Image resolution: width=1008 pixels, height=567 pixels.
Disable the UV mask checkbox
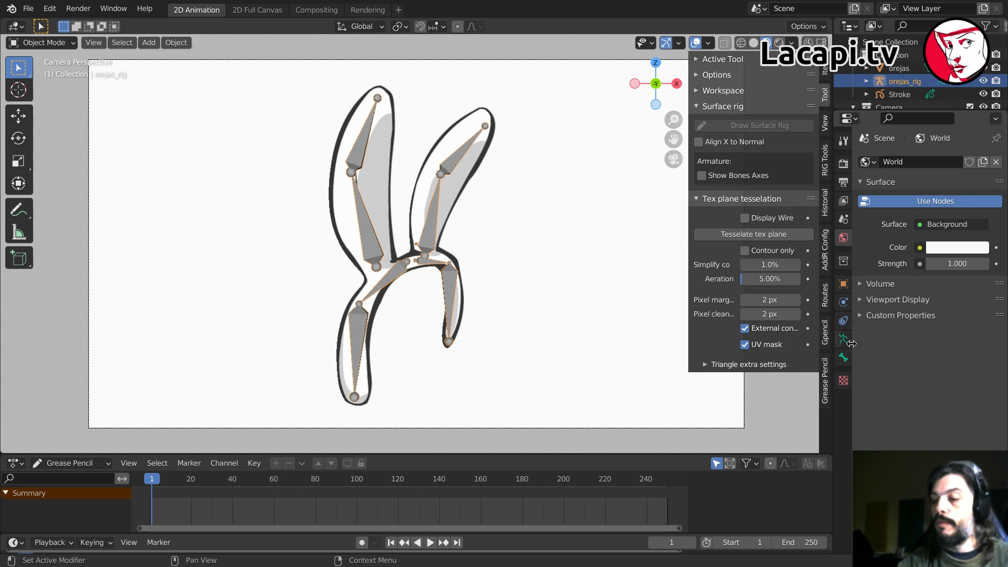pos(744,344)
